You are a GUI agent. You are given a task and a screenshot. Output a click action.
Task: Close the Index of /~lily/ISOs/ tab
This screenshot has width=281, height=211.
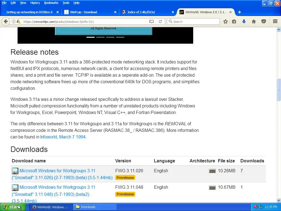point(173,12)
